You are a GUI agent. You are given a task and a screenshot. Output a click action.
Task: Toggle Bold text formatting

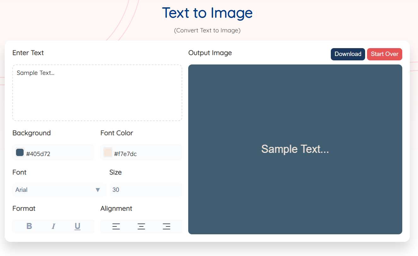click(29, 226)
